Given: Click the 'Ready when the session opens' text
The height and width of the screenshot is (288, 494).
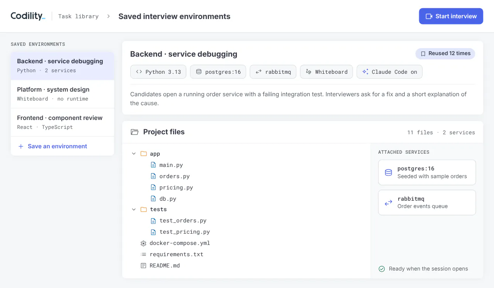Looking at the screenshot, I should click(428, 269).
